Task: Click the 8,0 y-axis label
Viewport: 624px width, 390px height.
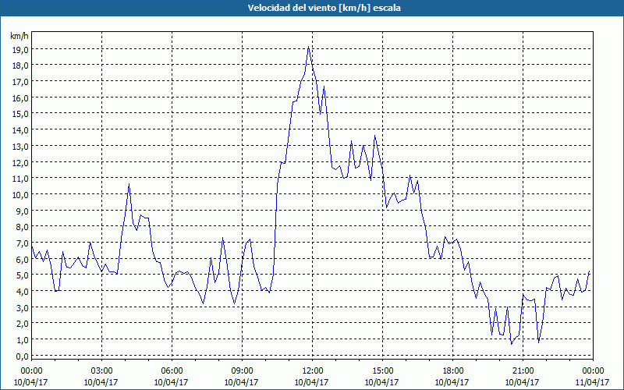Action: pos(22,227)
